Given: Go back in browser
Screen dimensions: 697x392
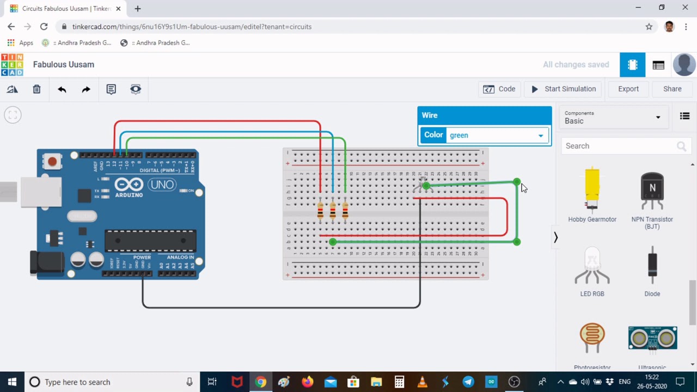Looking at the screenshot, I should [x=11, y=26].
